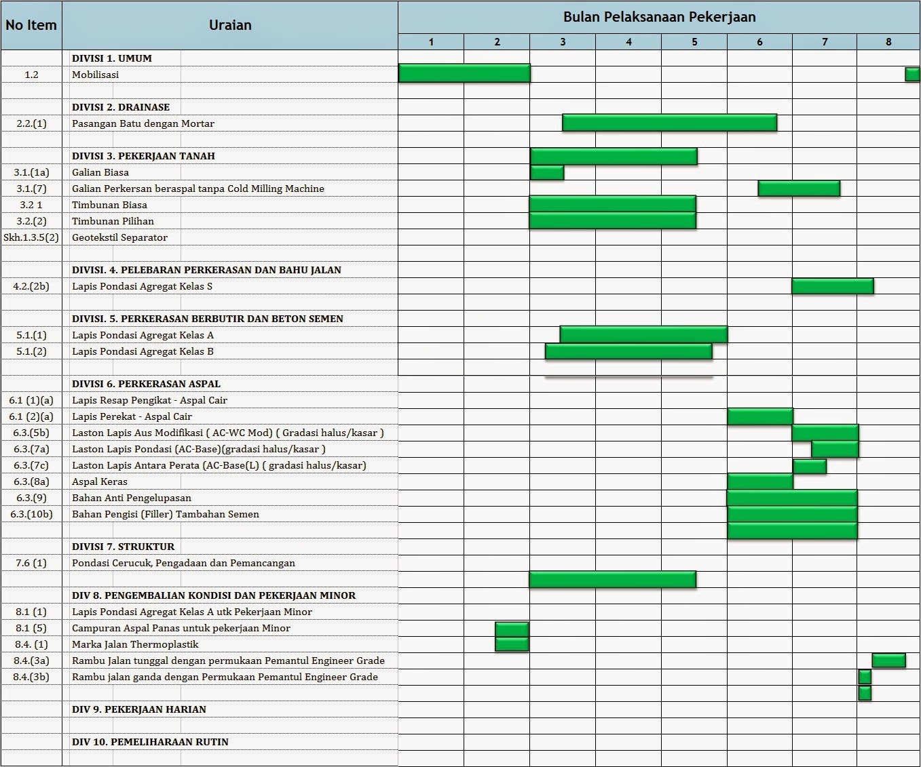Click the Rambu Jalan tunggal schedule bar
This screenshot has height=767, width=921.
tap(888, 660)
